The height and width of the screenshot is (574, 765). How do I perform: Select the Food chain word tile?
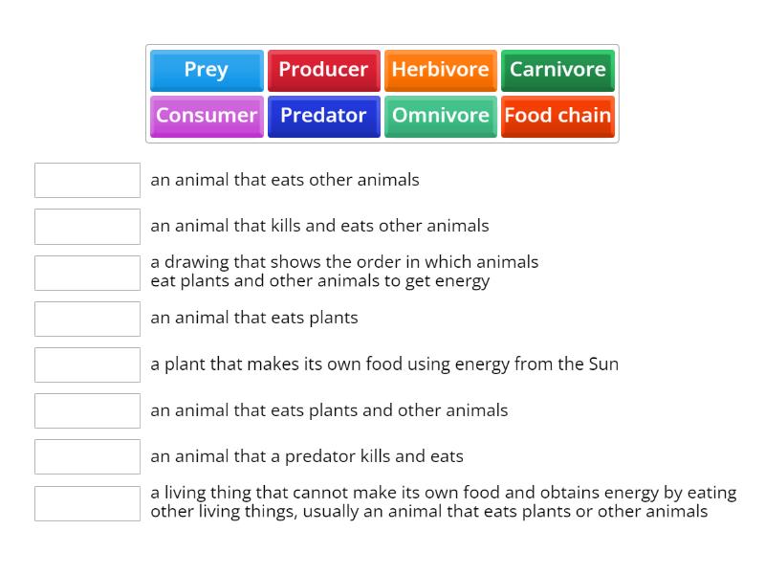(x=557, y=116)
